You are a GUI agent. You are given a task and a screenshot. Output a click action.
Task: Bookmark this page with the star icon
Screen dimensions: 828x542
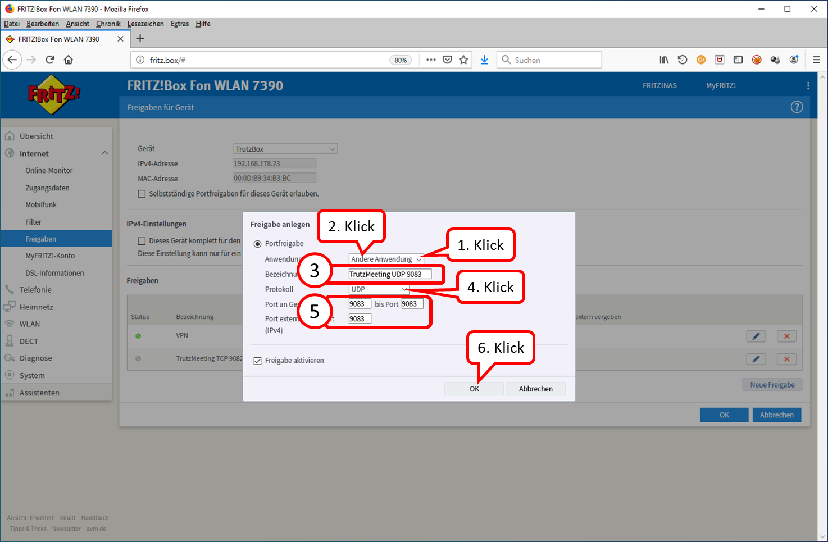[463, 60]
